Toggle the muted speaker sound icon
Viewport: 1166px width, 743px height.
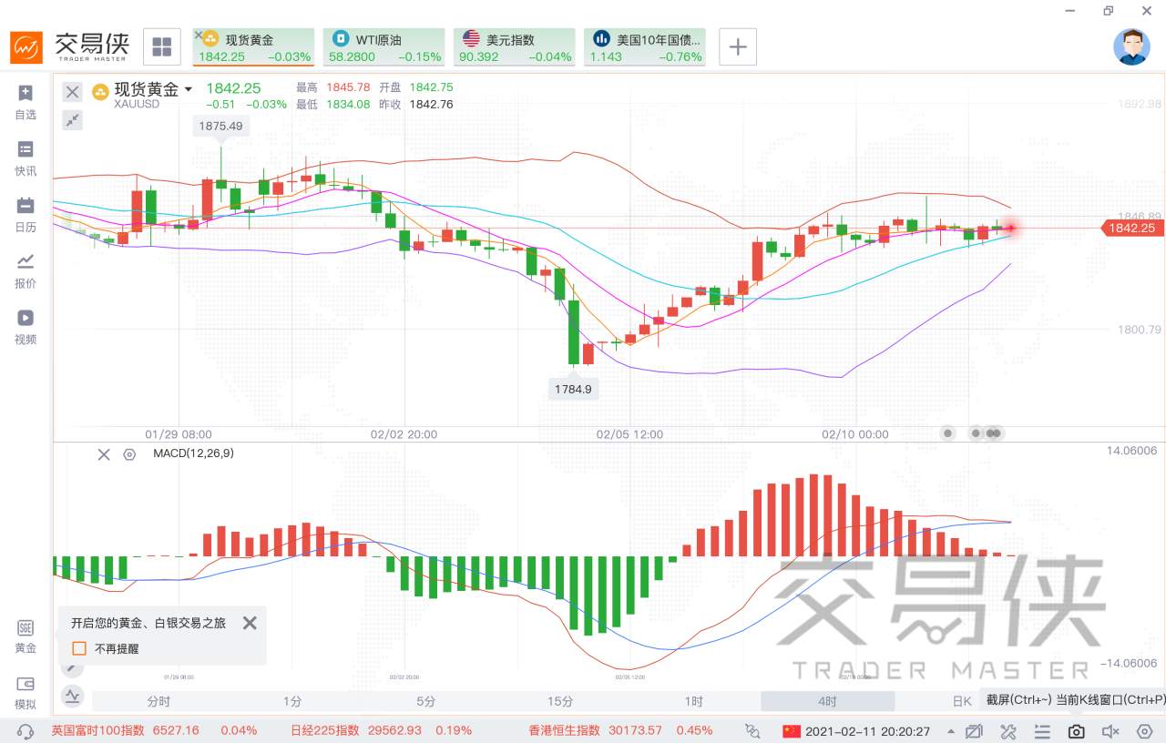click(x=1110, y=730)
